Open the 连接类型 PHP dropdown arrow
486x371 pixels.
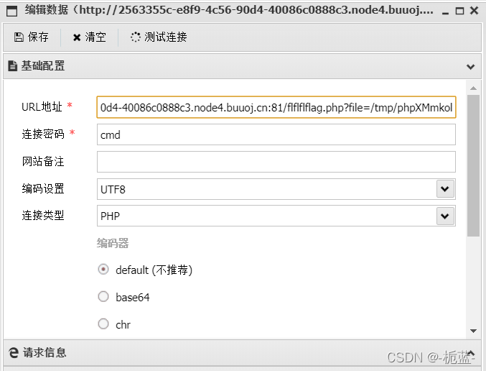(x=445, y=216)
